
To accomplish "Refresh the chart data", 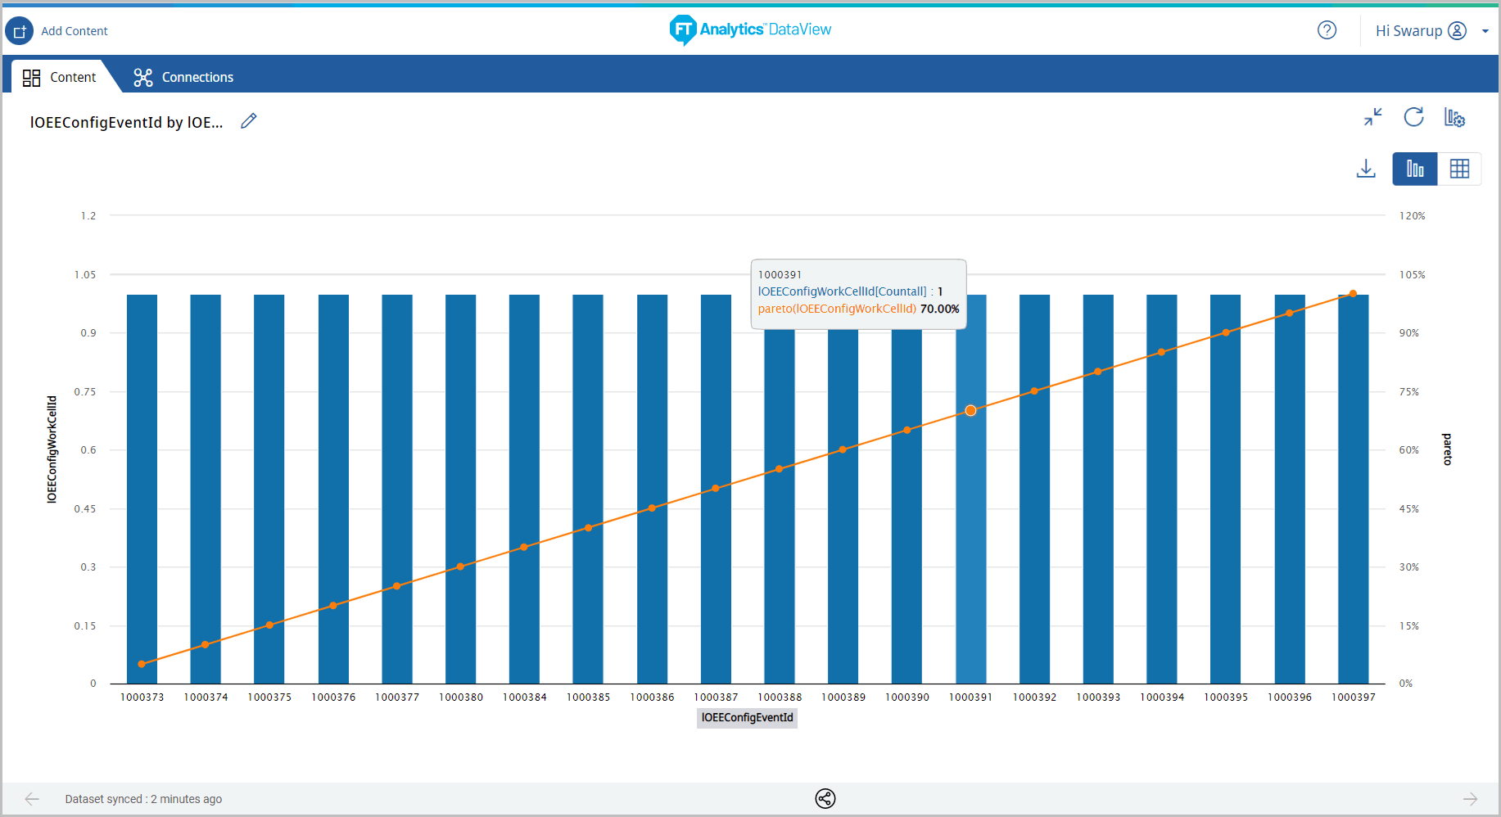I will [1414, 117].
